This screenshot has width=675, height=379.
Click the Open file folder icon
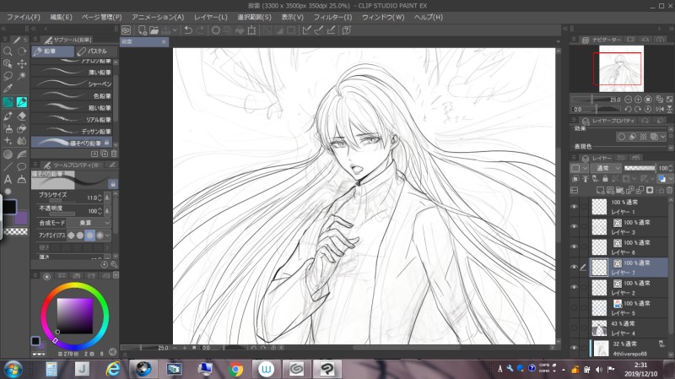pyautogui.click(x=154, y=30)
